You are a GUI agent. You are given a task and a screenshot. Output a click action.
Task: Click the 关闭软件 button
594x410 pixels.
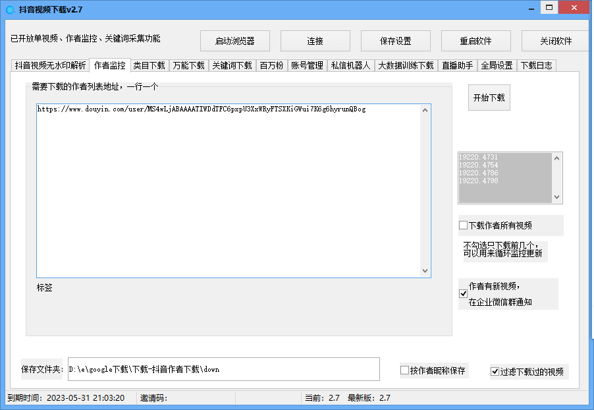pyautogui.click(x=556, y=41)
